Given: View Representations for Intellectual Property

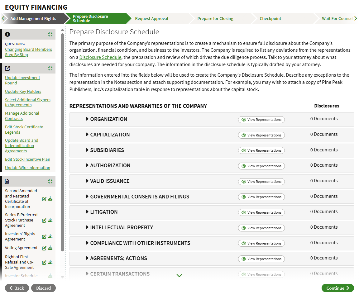Looking at the screenshot, I should pos(261,228).
